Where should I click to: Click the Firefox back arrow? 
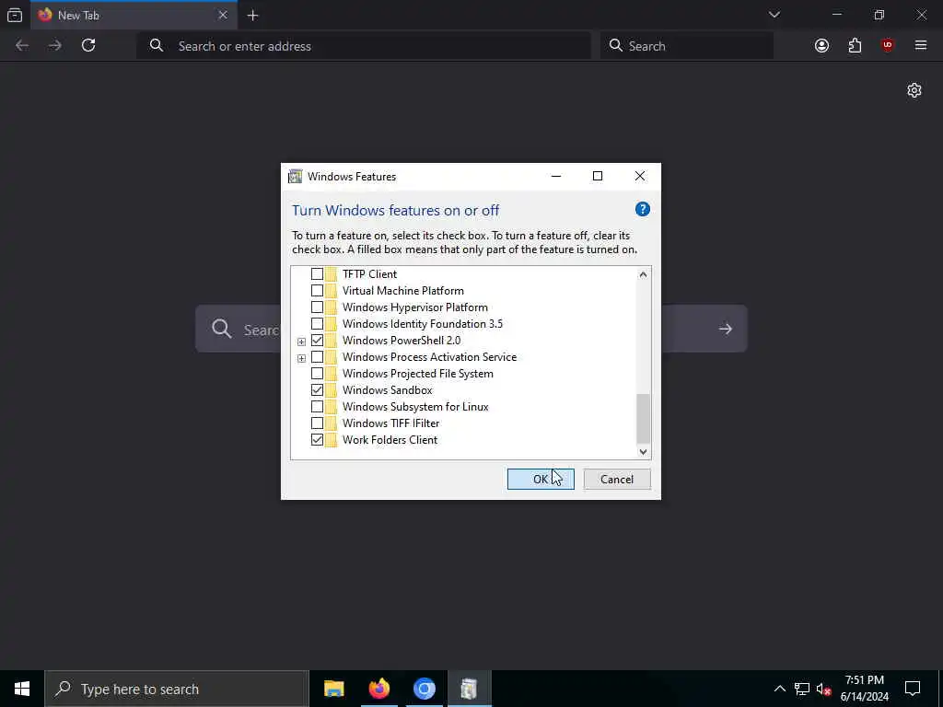(x=22, y=46)
